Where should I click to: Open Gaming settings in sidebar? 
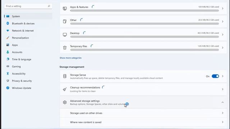pos(28,66)
